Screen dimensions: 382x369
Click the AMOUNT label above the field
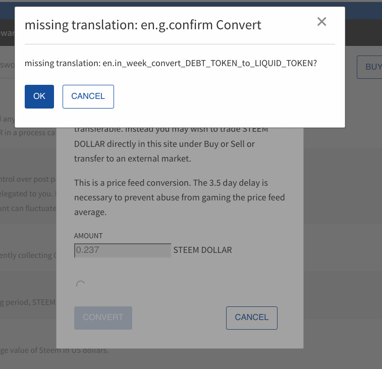(x=88, y=236)
